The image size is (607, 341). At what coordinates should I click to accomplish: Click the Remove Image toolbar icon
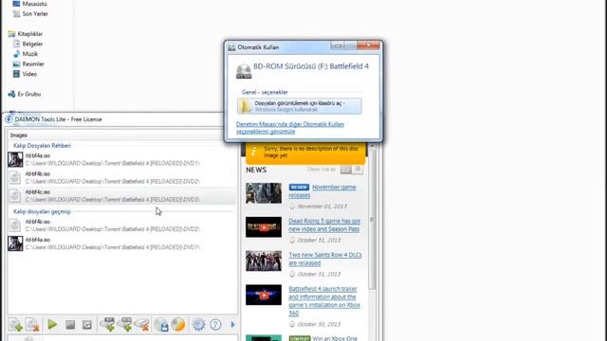33,324
